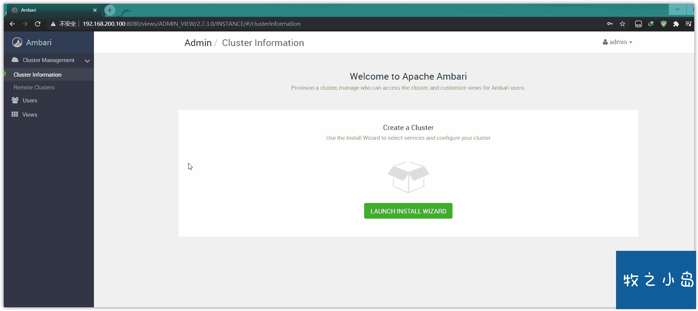Click the face-framed extension icon in toolbar

click(x=638, y=24)
